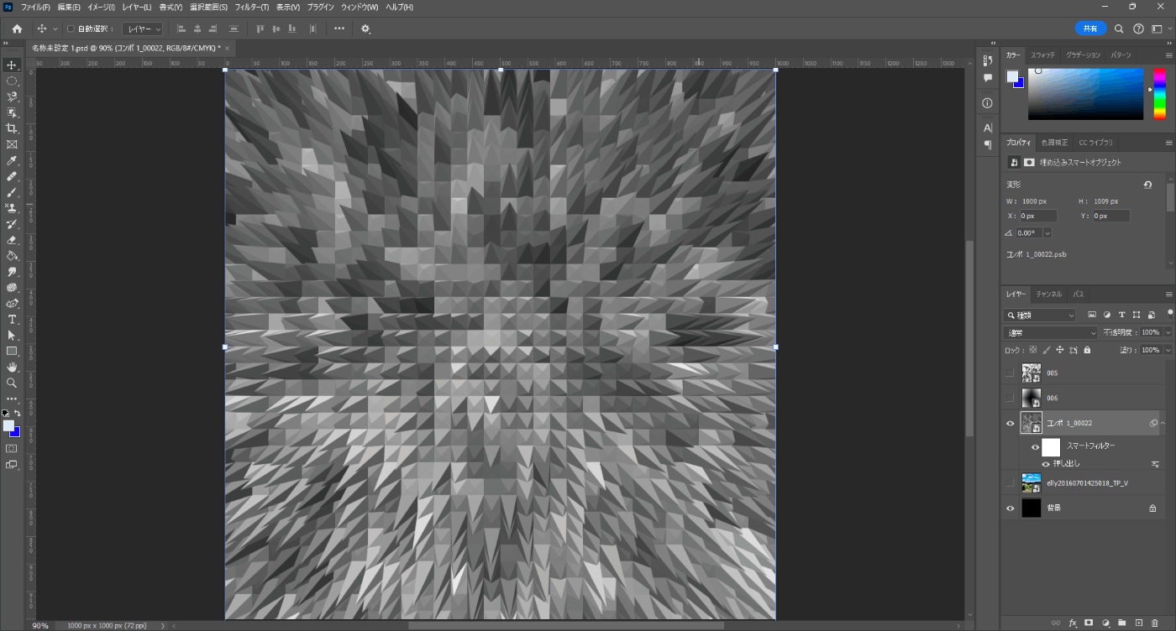The image size is (1176, 631).
Task: Pick a color in the color field
Action: tap(1085, 94)
